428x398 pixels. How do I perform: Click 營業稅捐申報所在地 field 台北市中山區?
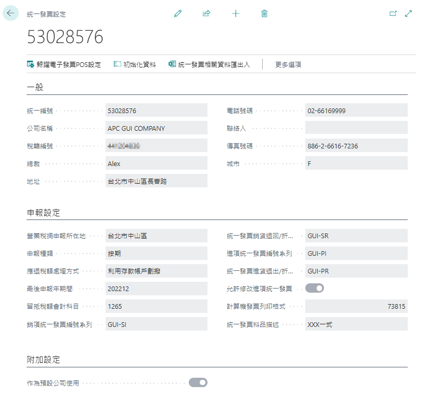pos(157,236)
